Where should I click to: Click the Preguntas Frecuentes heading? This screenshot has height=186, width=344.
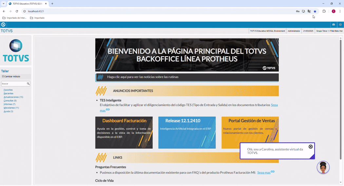(x=111, y=167)
